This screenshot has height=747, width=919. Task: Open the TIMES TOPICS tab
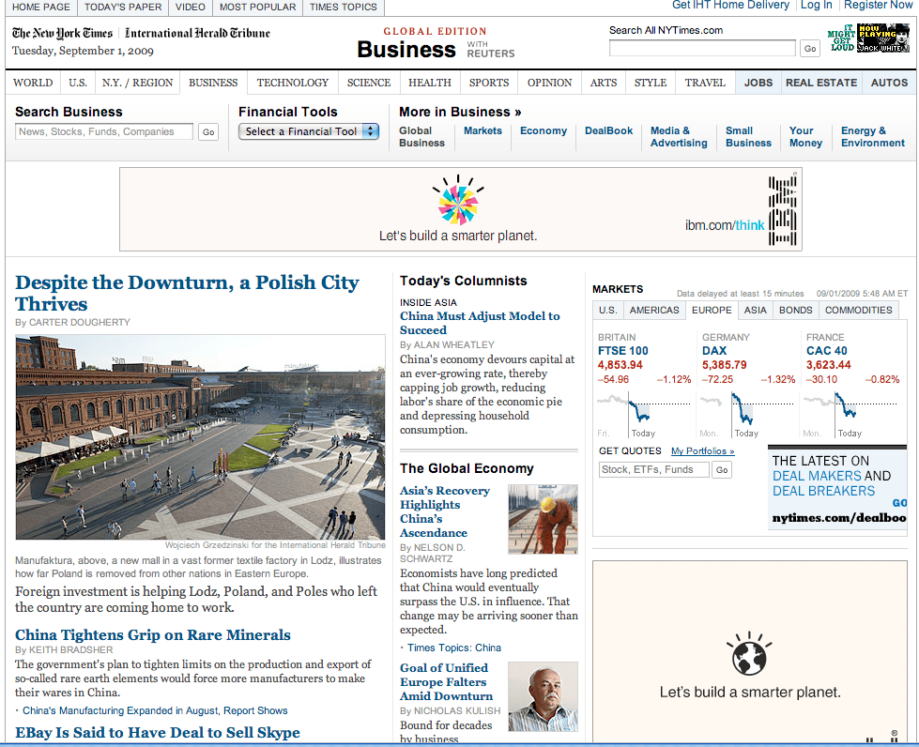pos(344,7)
